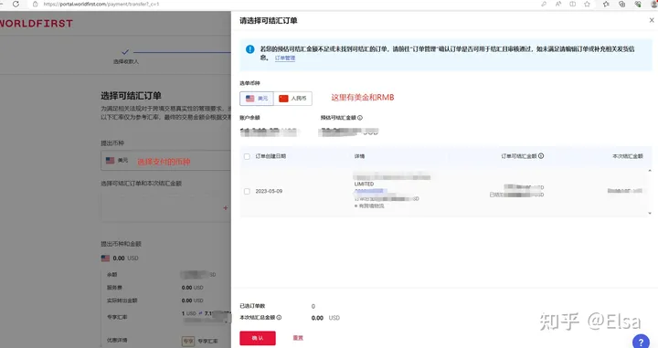Screen dimensions: 658x348
Task: Tick the select-all checkbox in table header
Action: (x=247, y=156)
